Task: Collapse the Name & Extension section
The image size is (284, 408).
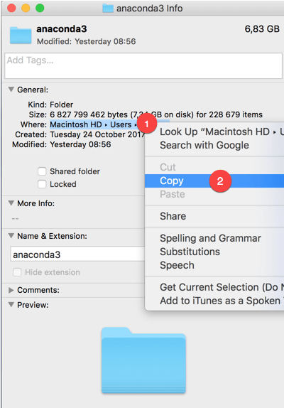Action: click(11, 236)
